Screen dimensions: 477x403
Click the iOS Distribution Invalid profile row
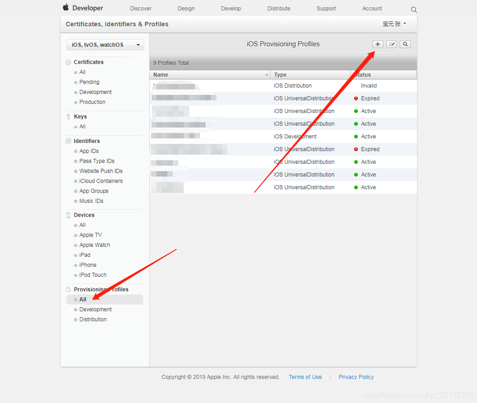click(283, 86)
